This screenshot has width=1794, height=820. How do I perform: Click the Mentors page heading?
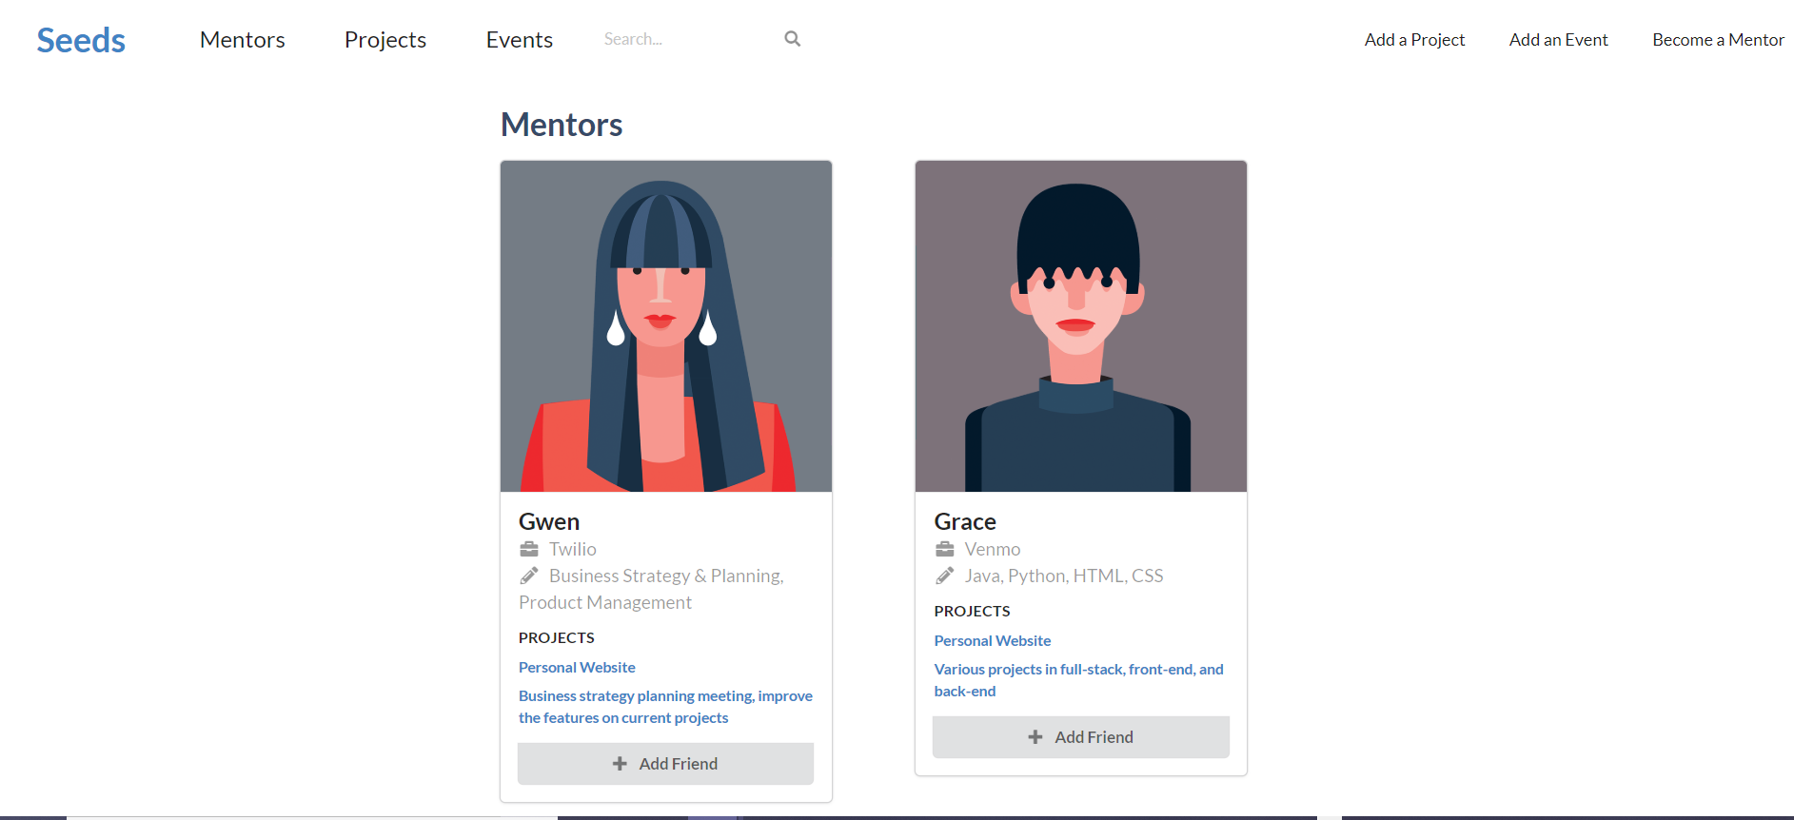click(562, 125)
